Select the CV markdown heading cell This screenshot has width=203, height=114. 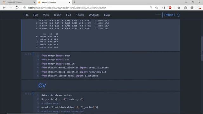tap(101, 85)
